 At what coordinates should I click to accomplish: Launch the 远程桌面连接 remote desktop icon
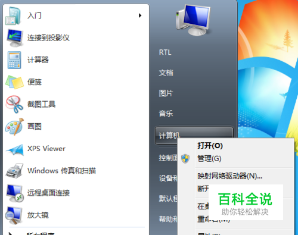click(15, 193)
